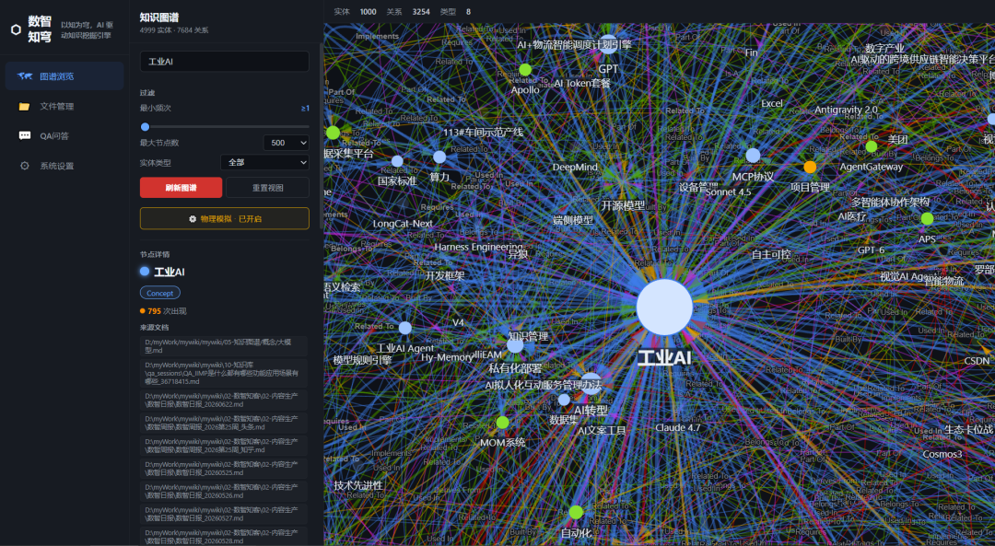Viewport: 995px width, 546px height.
Task: Click the Claude 4.7 graph label
Action: click(x=678, y=428)
